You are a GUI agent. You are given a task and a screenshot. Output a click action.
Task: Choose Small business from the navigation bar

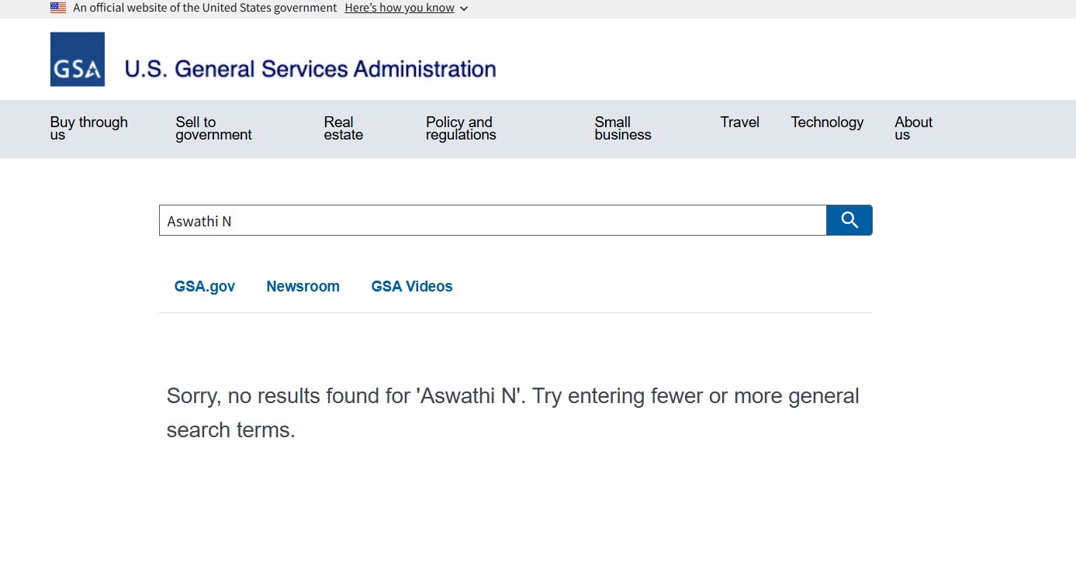[622, 128]
